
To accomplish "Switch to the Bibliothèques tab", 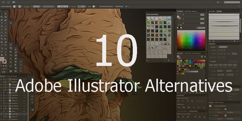I will coord(219,103).
